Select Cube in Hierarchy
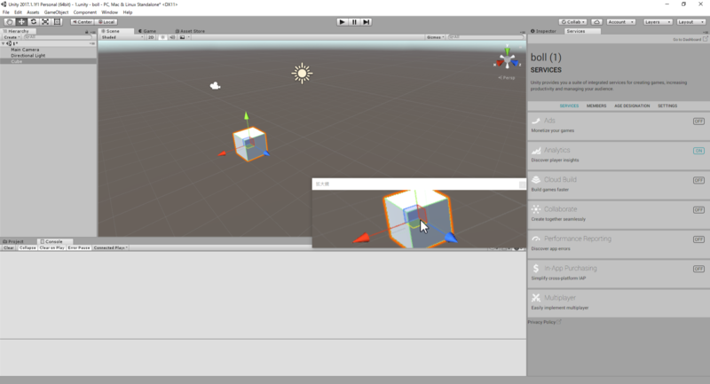Image resolution: width=710 pixels, height=384 pixels. pyautogui.click(x=17, y=61)
